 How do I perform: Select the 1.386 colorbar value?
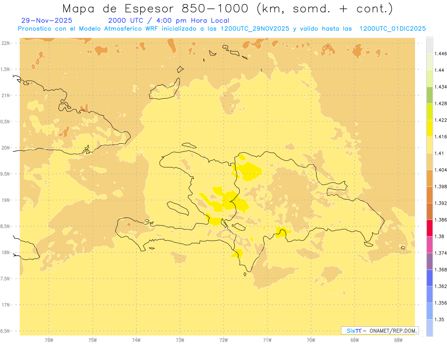pos(441,220)
